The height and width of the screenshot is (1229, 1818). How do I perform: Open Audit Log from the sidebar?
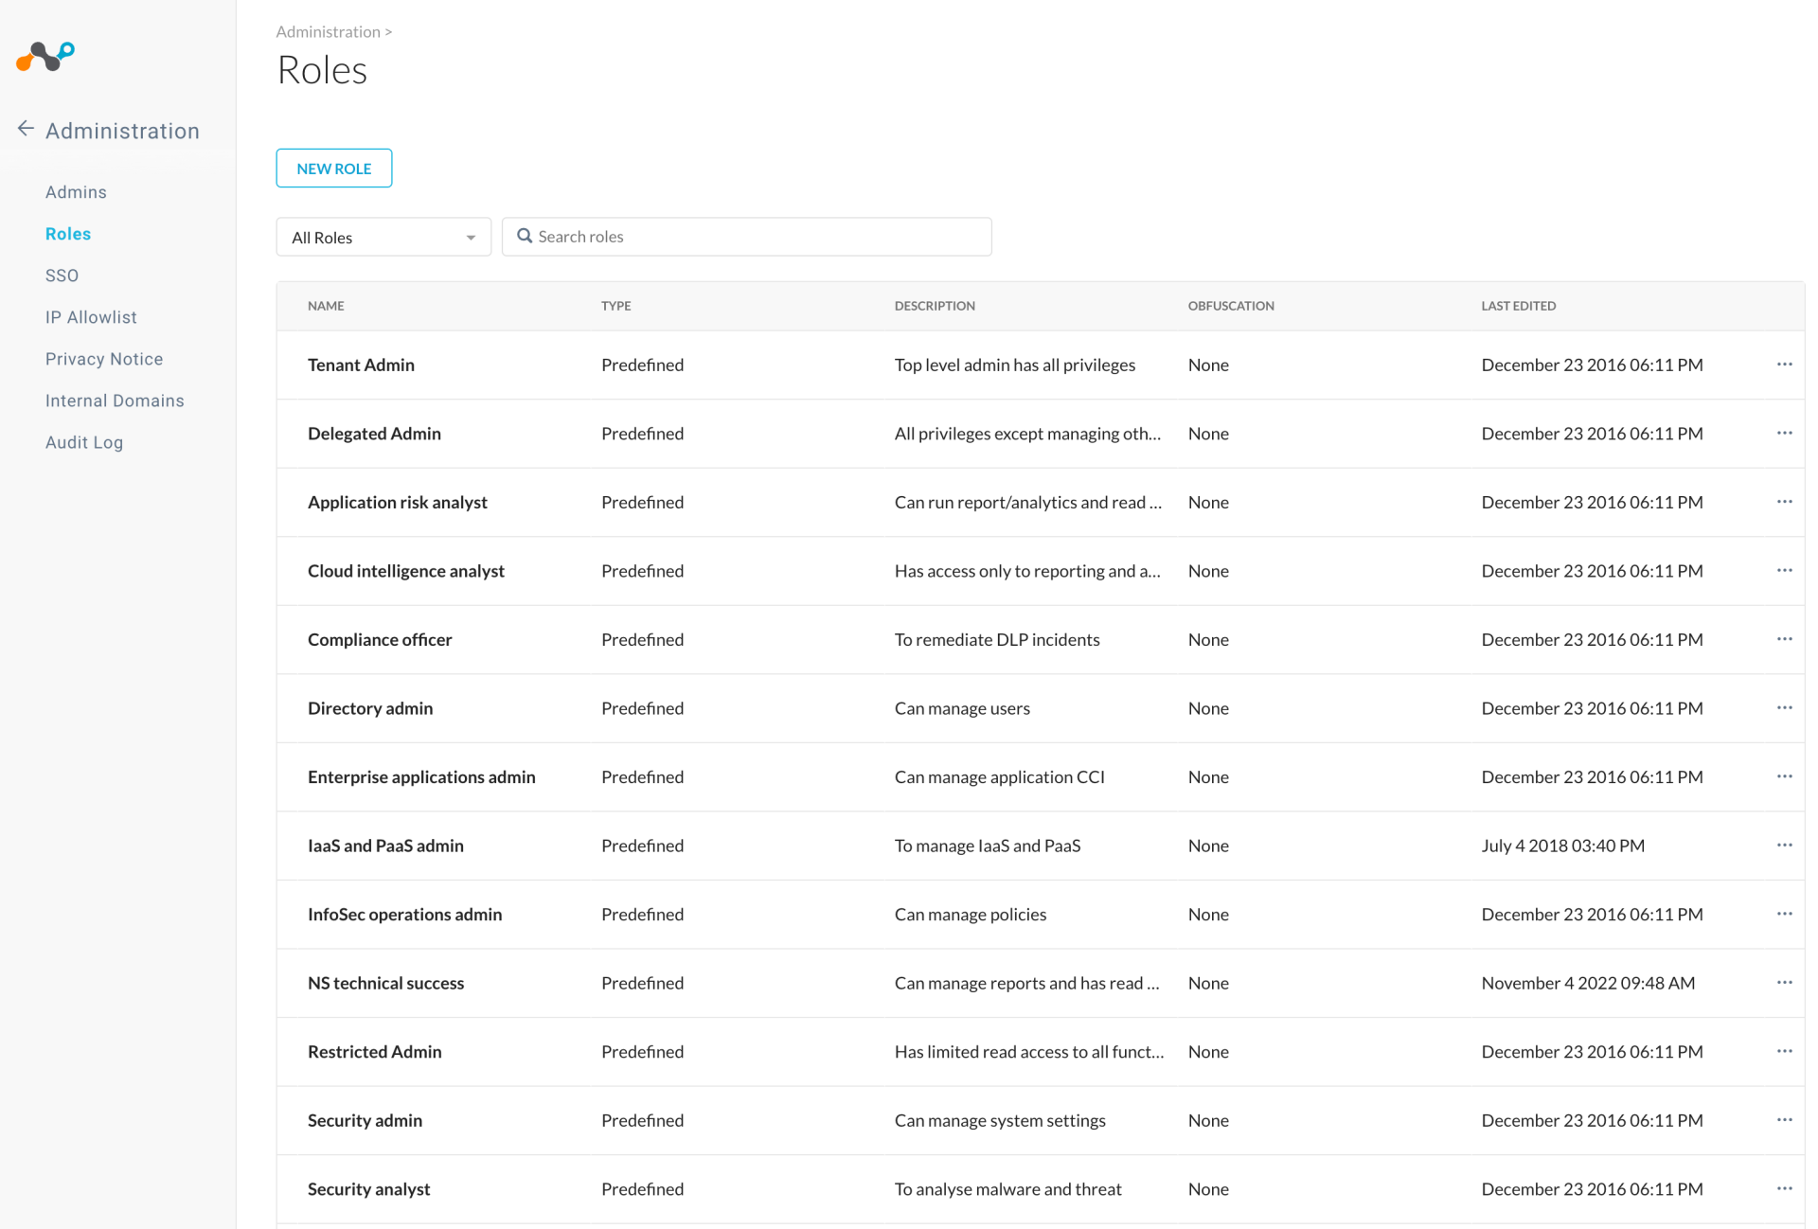[84, 441]
